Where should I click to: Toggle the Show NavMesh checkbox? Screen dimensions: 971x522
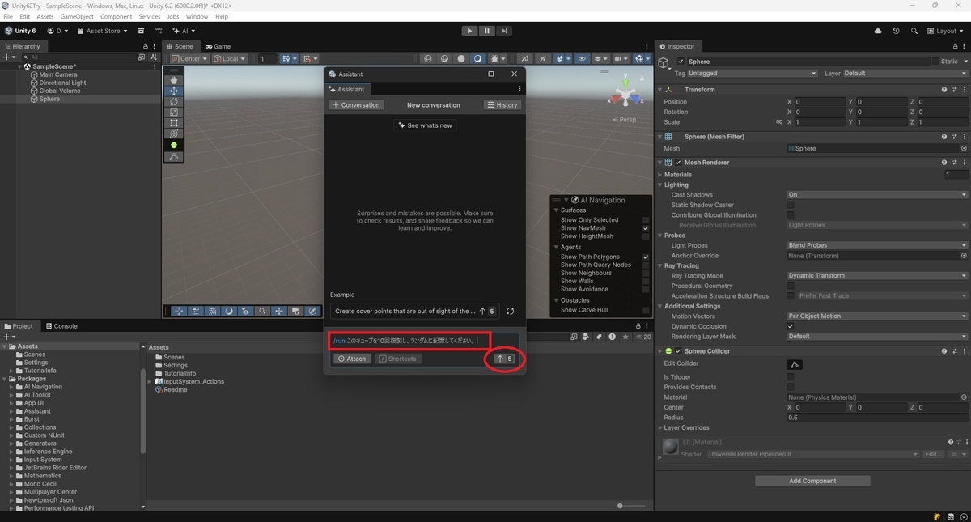[x=646, y=228]
